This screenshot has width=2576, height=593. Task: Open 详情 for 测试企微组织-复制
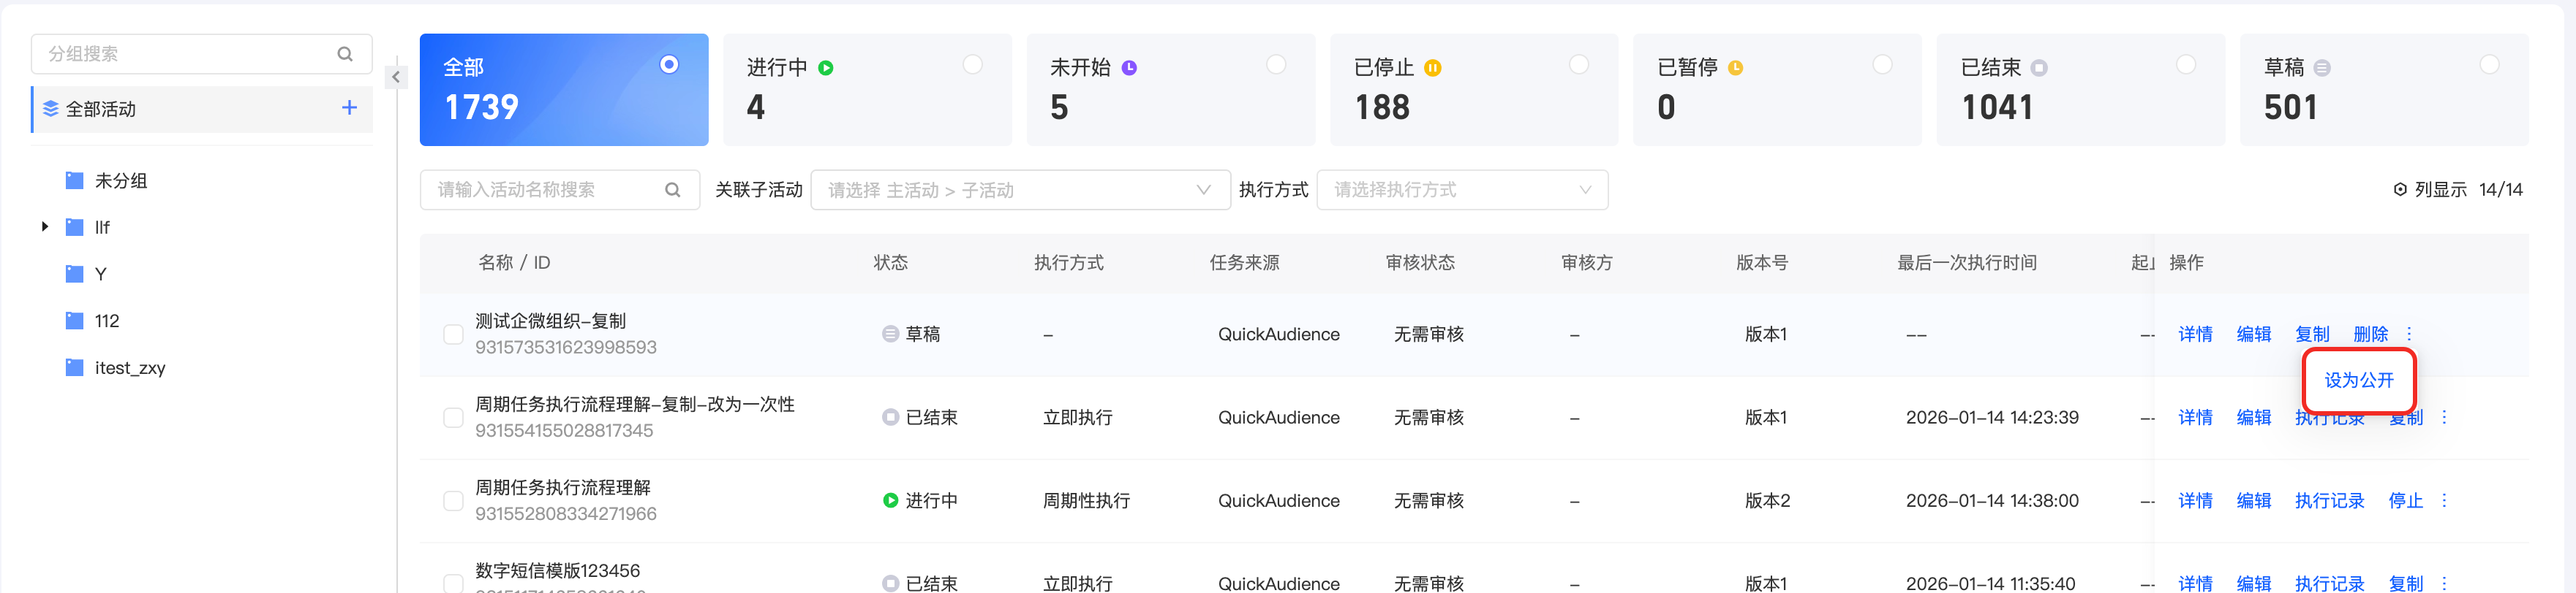pyautogui.click(x=2195, y=334)
